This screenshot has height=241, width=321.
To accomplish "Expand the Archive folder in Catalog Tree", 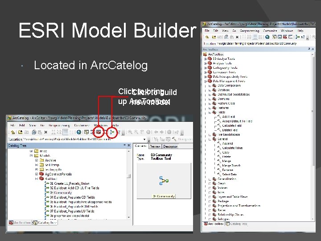I will [x=37, y=160].
